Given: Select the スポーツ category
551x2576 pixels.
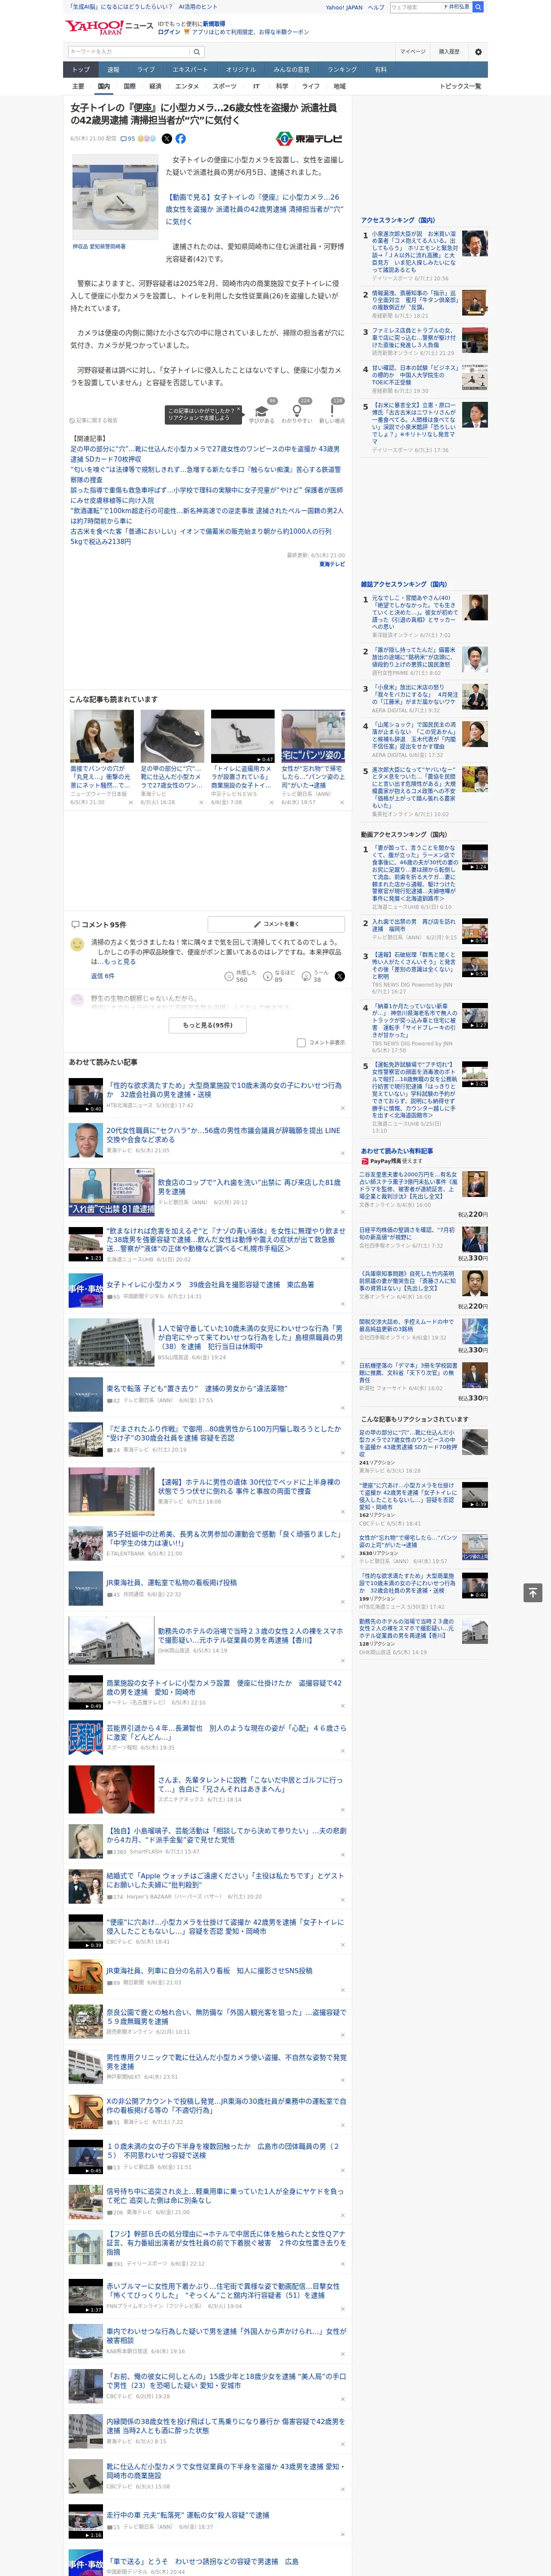Looking at the screenshot, I should [x=225, y=86].
